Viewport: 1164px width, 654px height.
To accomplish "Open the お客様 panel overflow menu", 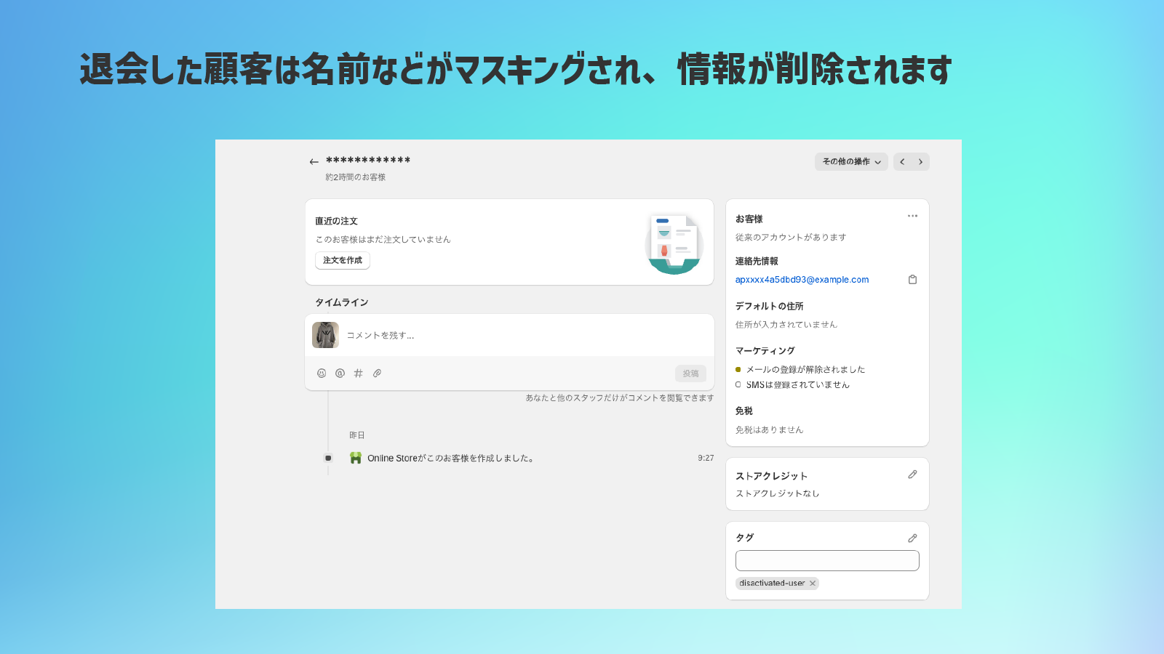I will (912, 216).
